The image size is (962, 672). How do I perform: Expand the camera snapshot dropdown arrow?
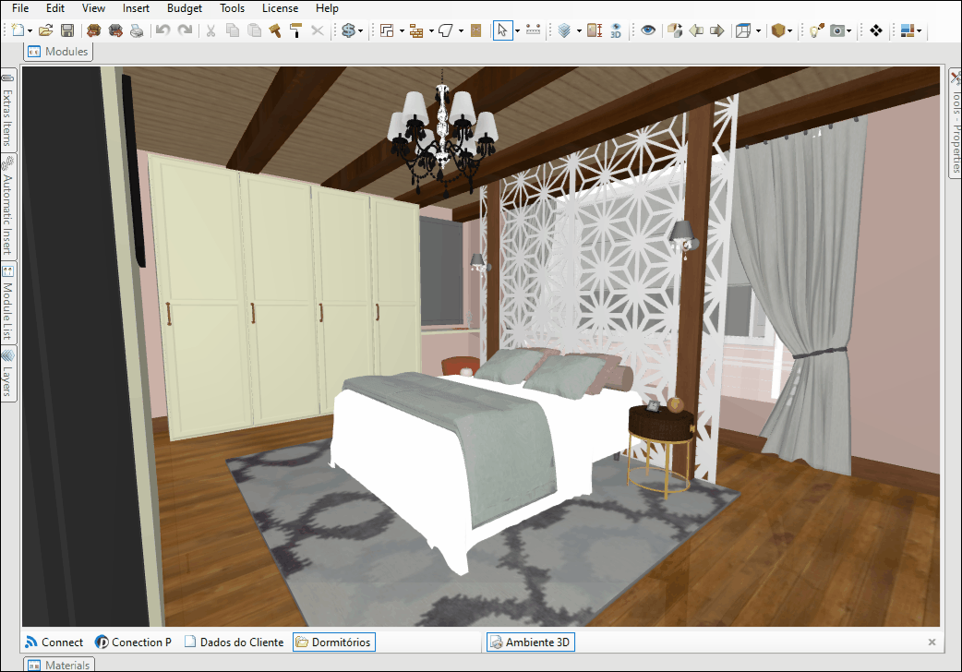point(849,30)
